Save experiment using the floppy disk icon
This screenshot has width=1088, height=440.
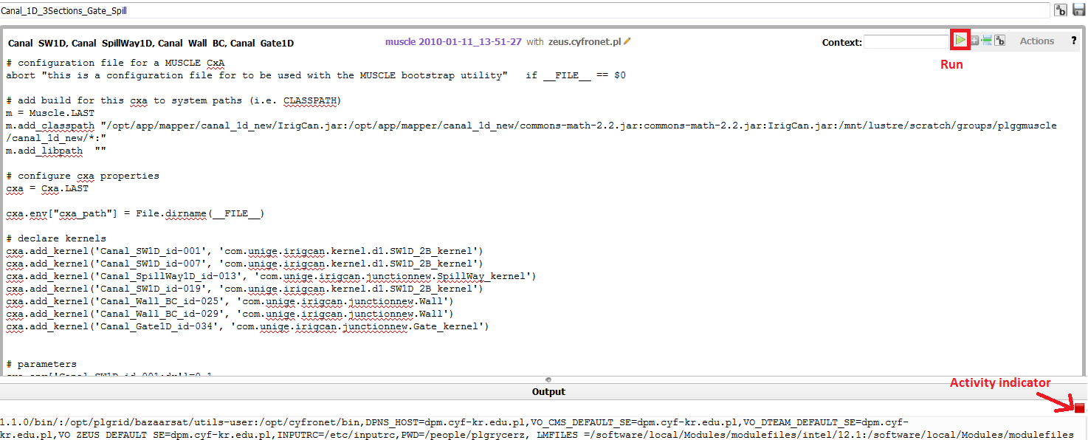1078,10
